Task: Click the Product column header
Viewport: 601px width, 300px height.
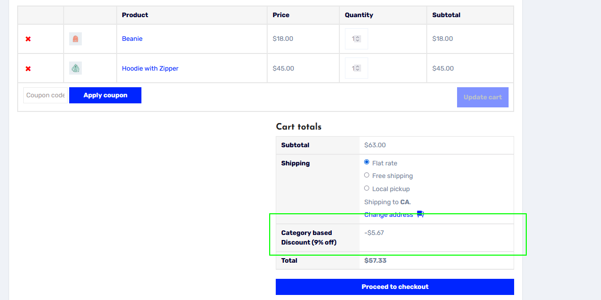Action: click(x=134, y=15)
